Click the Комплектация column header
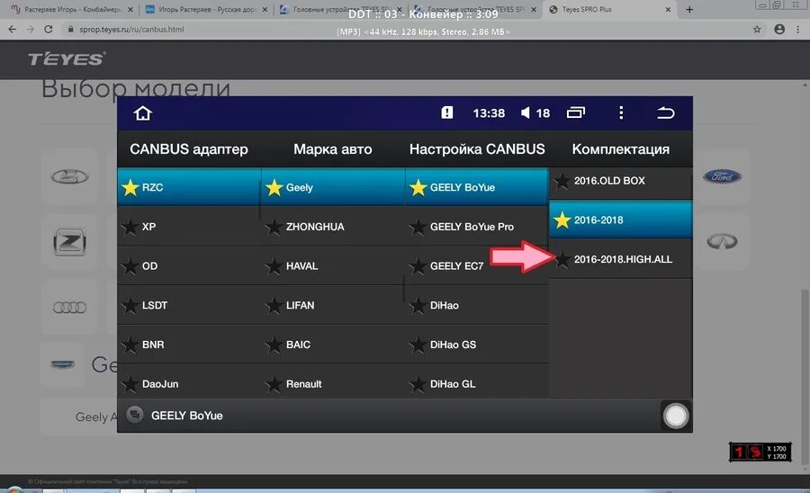Image resolution: width=810 pixels, height=493 pixels. tap(620, 149)
